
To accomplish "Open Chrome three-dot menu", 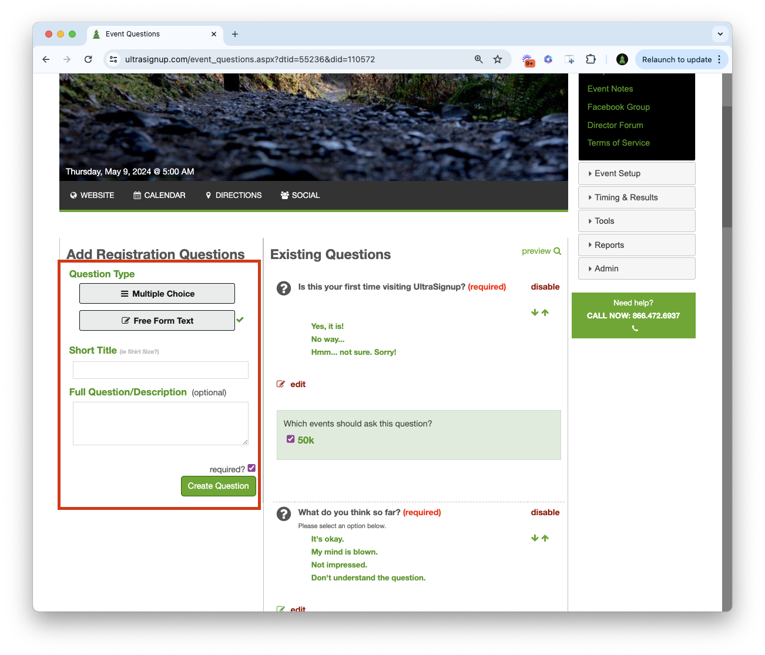I will [719, 59].
